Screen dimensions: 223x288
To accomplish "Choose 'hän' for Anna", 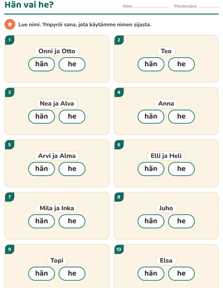I will tap(151, 117).
